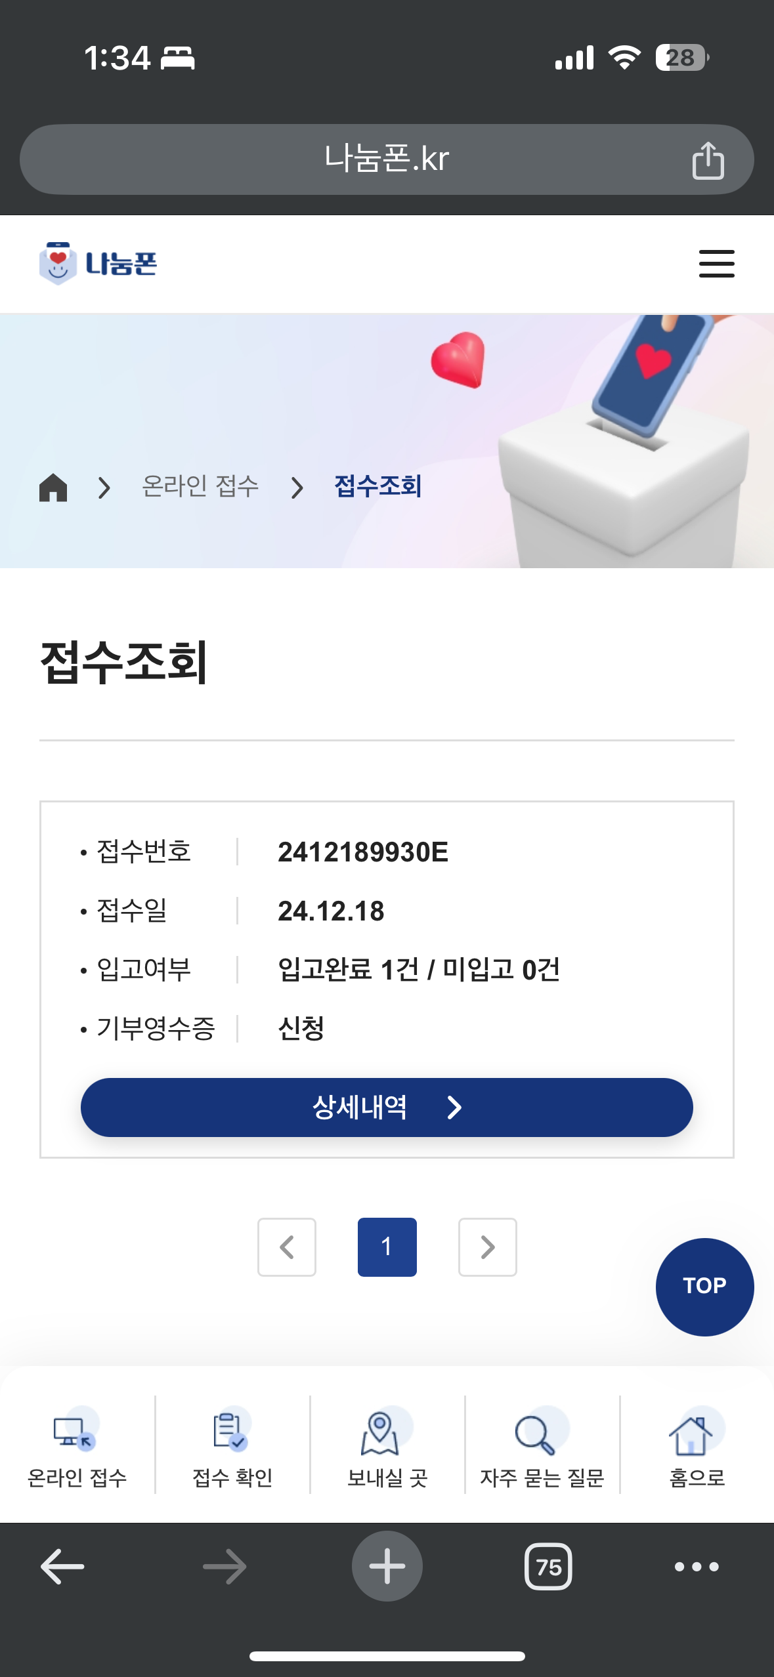
Task: Open 자주 묻는 질문 search item
Action: tap(542, 1447)
